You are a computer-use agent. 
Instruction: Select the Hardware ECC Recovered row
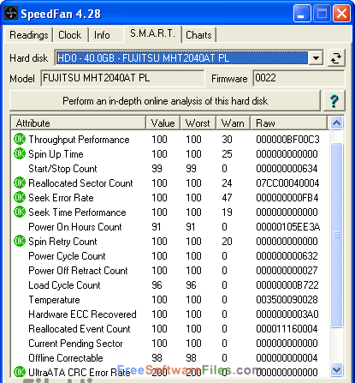[x=170, y=314]
